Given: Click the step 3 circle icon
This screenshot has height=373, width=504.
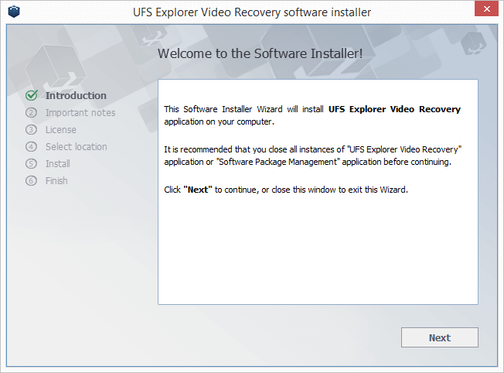Looking at the screenshot, I should 32,130.
